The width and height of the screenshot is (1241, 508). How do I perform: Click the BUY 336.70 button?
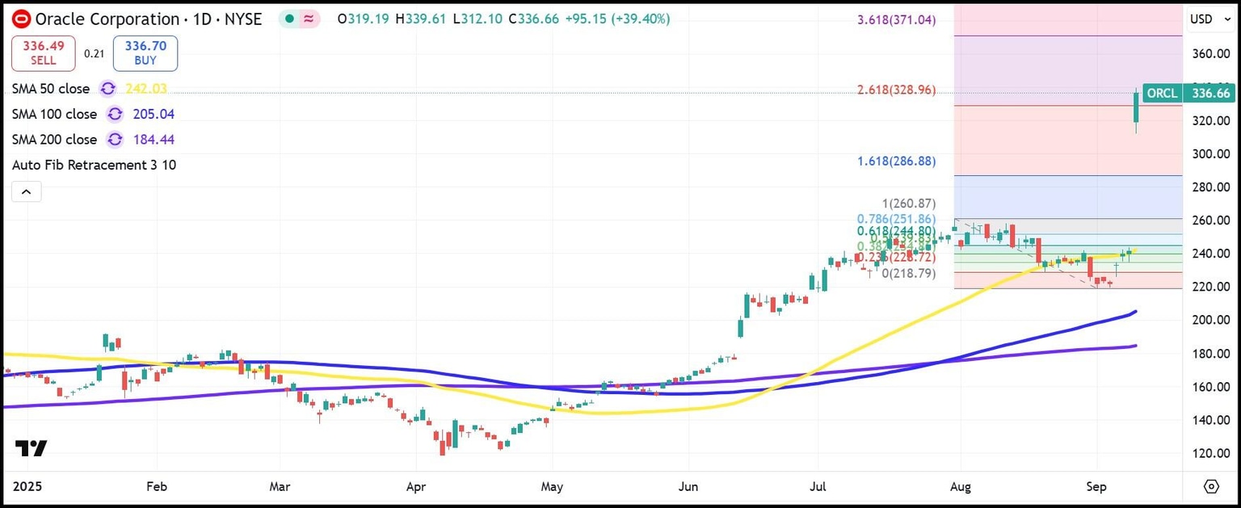coord(145,52)
